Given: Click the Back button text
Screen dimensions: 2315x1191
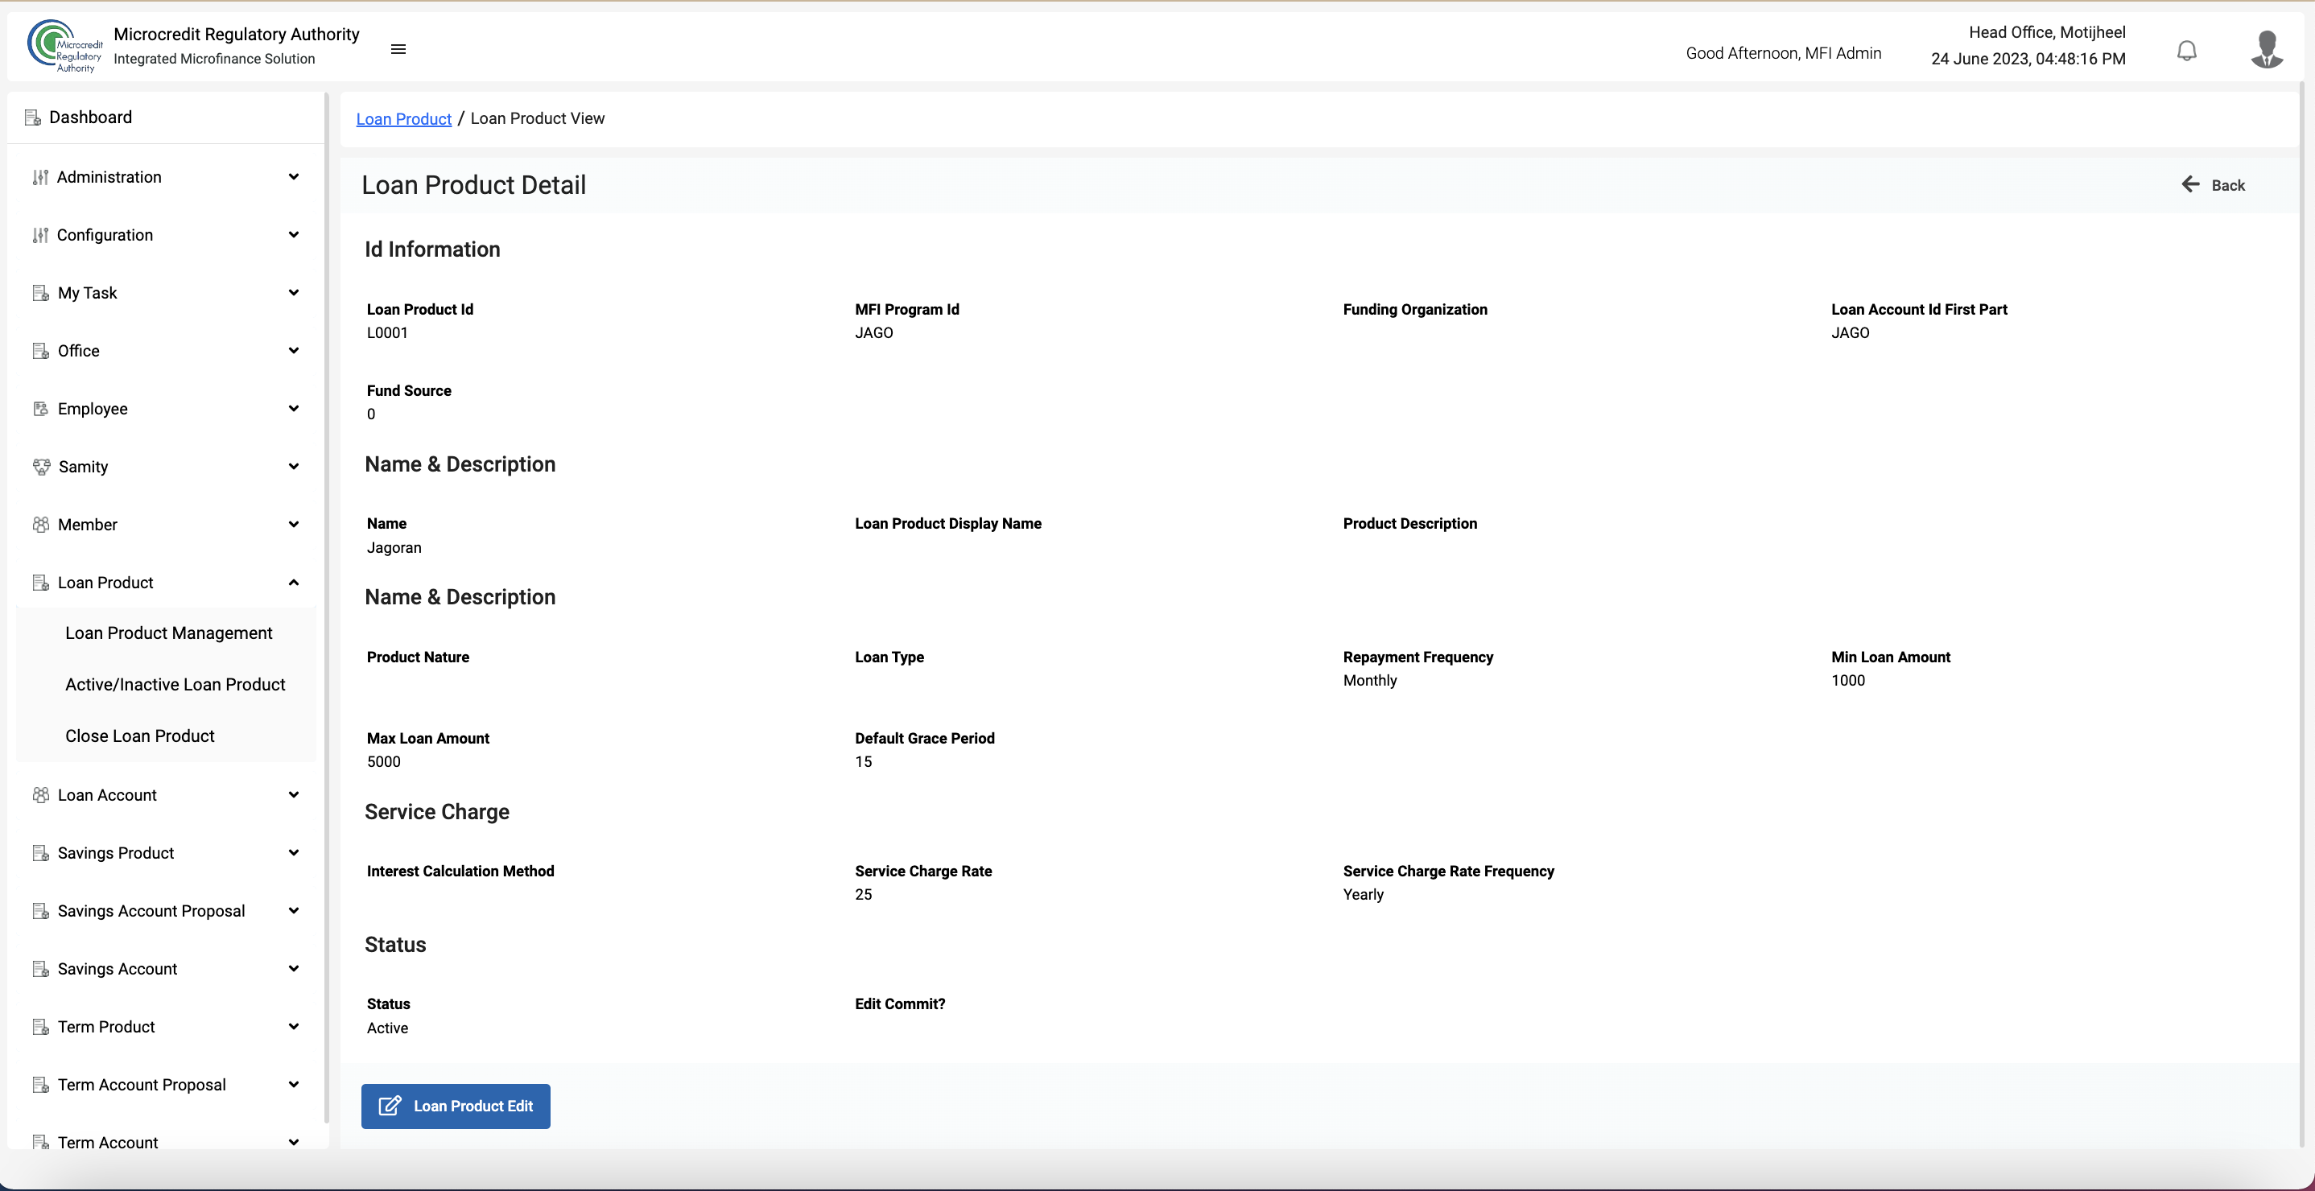Looking at the screenshot, I should [2228, 185].
